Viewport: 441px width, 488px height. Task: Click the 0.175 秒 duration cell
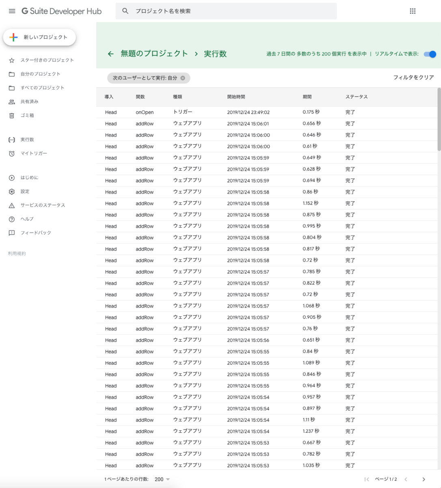[x=311, y=112]
